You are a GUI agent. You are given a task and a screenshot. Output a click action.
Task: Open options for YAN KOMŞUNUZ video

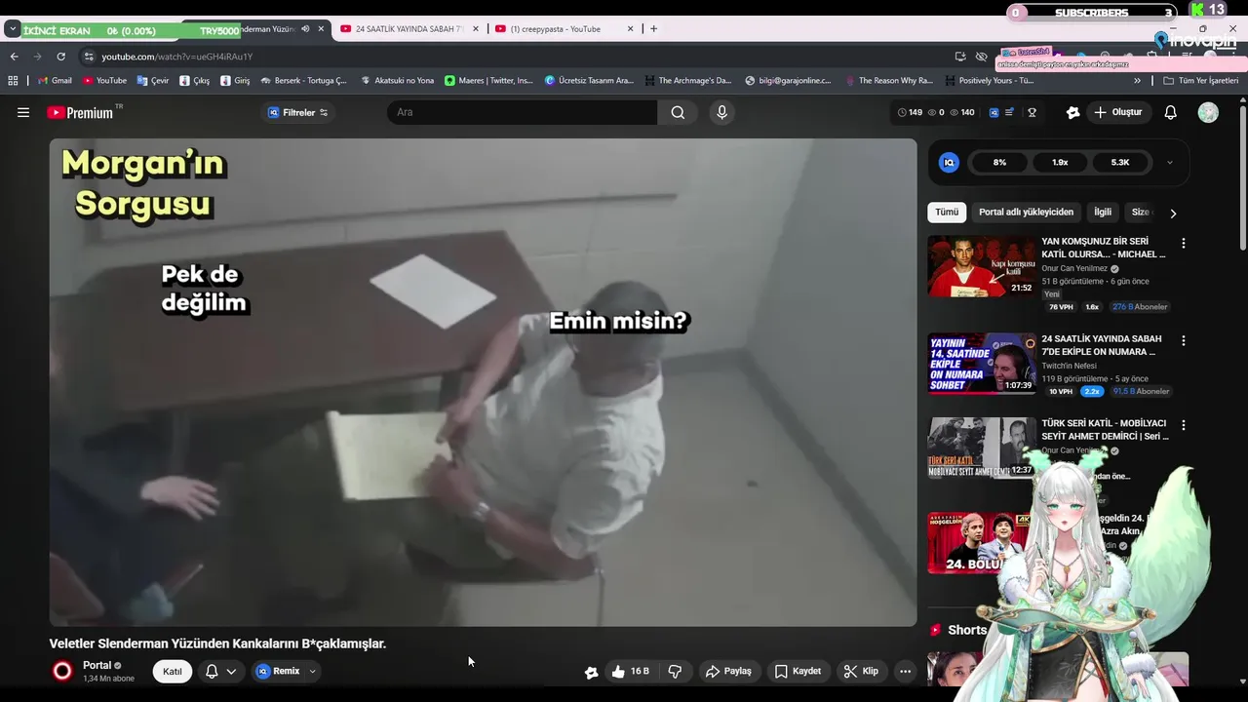pyautogui.click(x=1184, y=243)
